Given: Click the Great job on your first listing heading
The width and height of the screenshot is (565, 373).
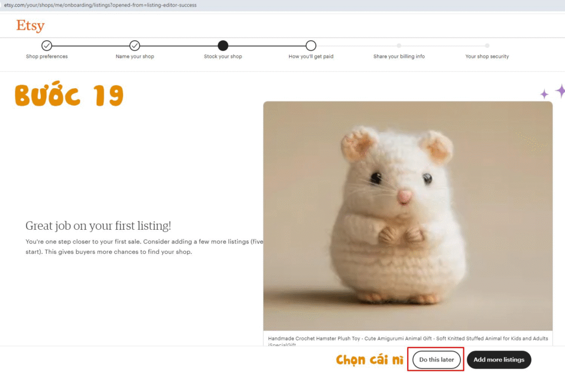Looking at the screenshot, I should [x=98, y=226].
